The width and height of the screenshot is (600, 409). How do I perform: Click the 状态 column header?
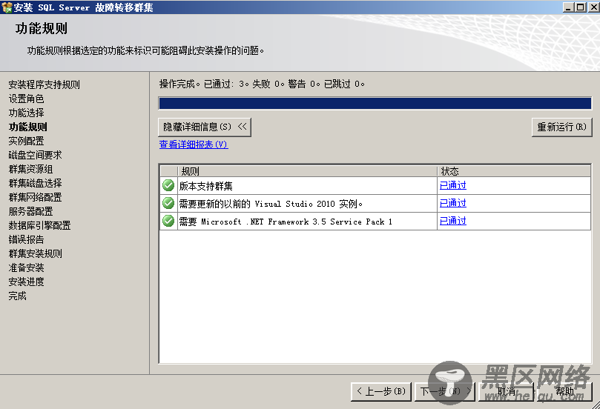pyautogui.click(x=514, y=171)
